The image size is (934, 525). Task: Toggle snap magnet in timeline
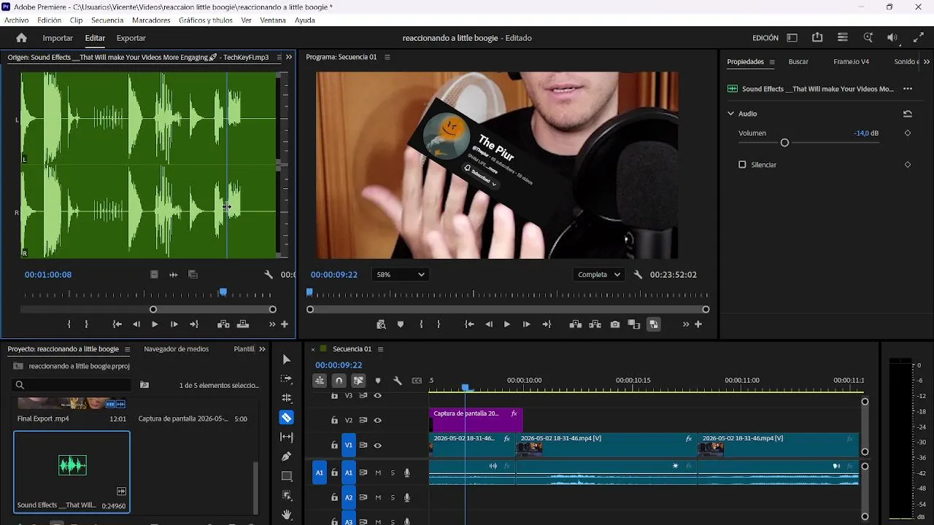(339, 381)
